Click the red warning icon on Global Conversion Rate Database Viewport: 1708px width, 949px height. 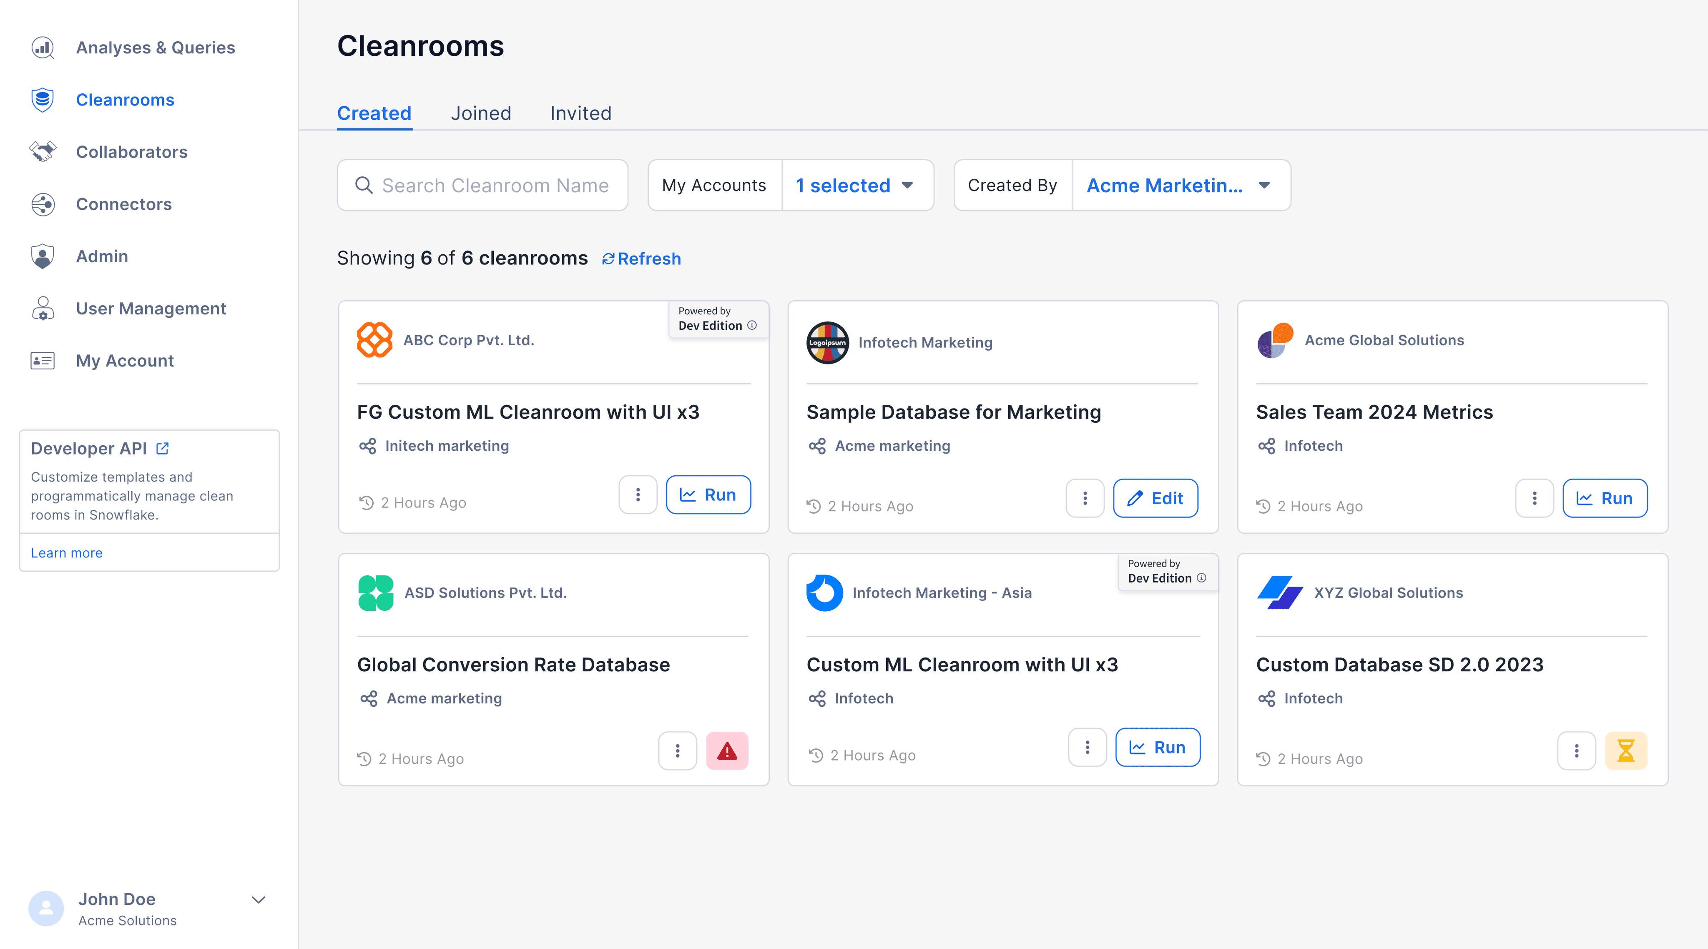(x=727, y=751)
